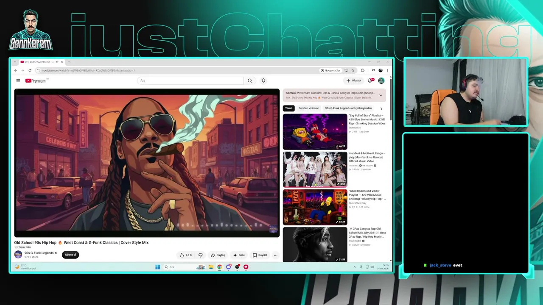Go to YouTube Premium home logo
This screenshot has width=543, height=305.
36,81
